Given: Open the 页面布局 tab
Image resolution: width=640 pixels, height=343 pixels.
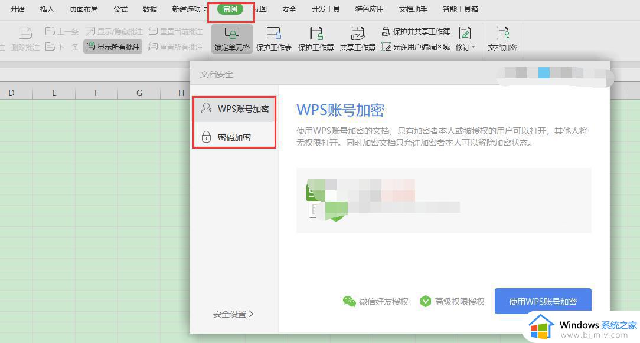Looking at the screenshot, I should pos(84,9).
